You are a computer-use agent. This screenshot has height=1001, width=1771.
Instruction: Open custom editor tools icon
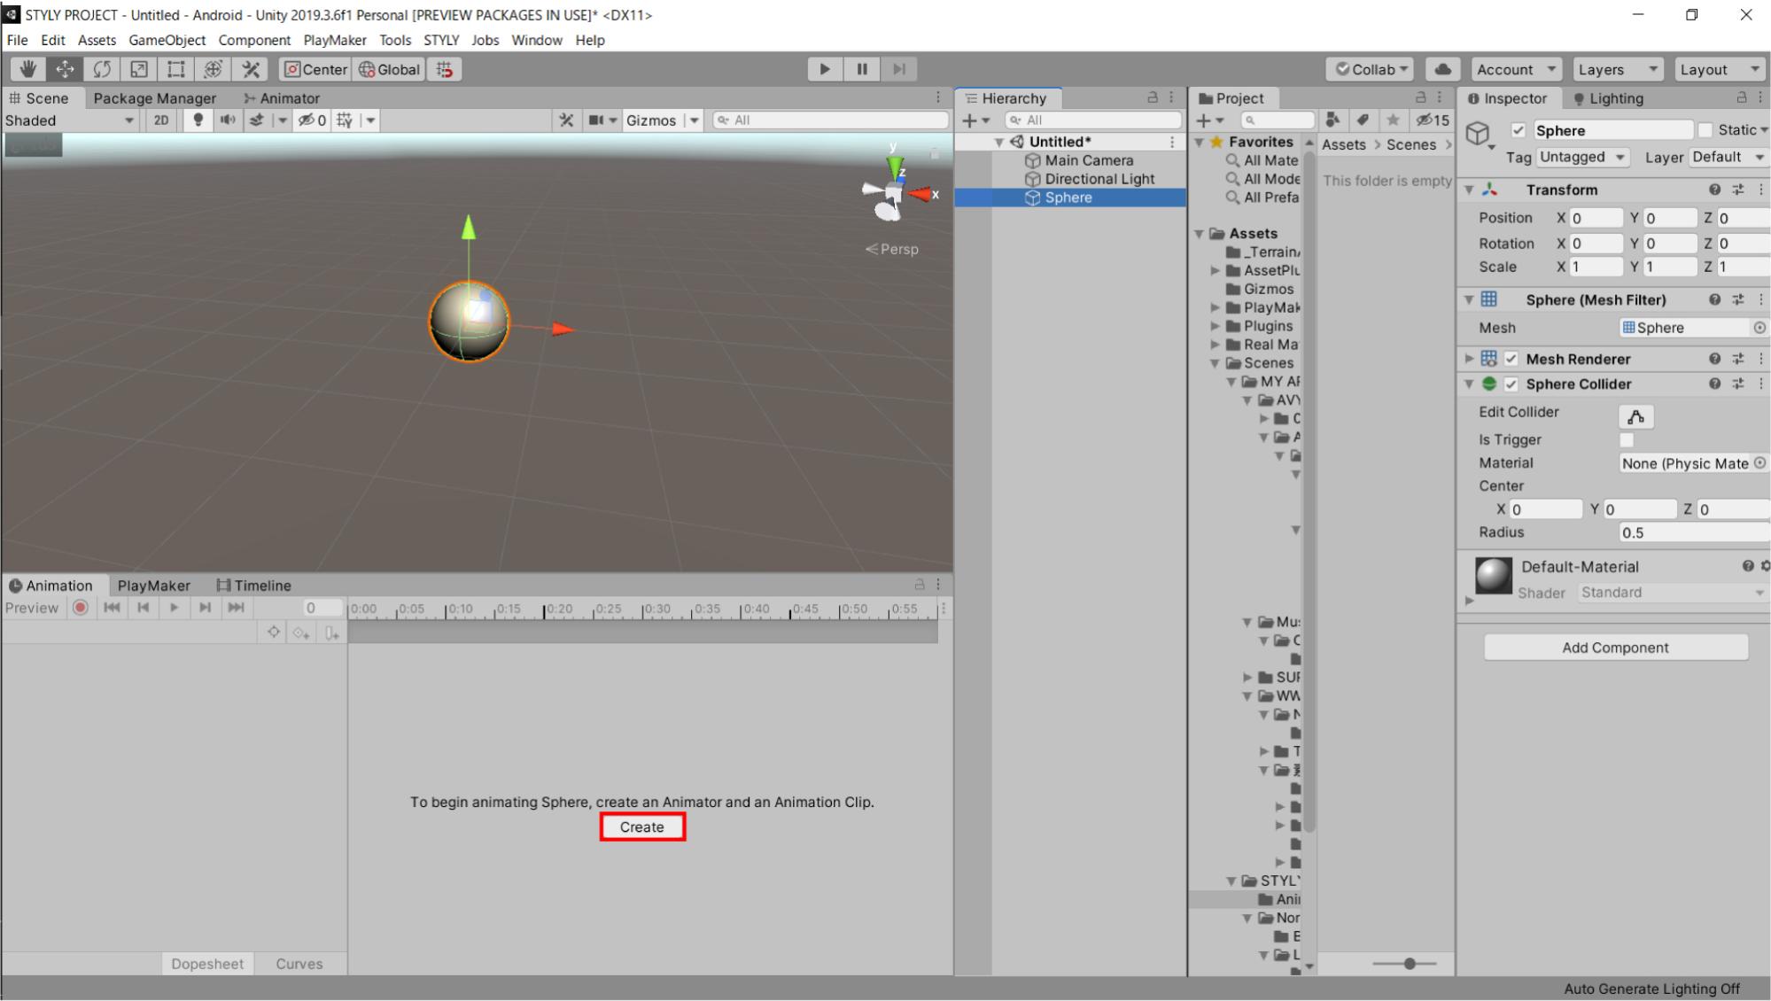point(251,69)
